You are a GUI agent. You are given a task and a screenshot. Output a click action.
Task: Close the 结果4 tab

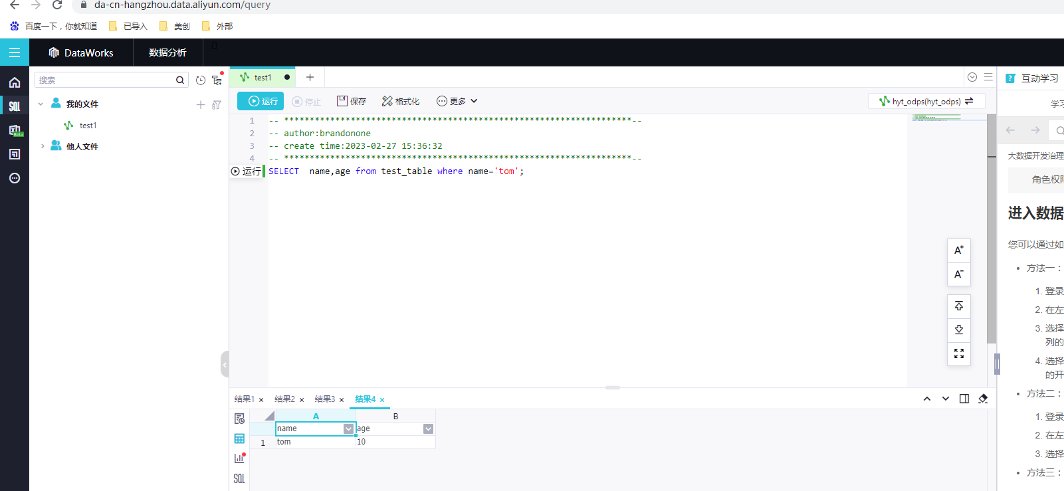tap(382, 400)
